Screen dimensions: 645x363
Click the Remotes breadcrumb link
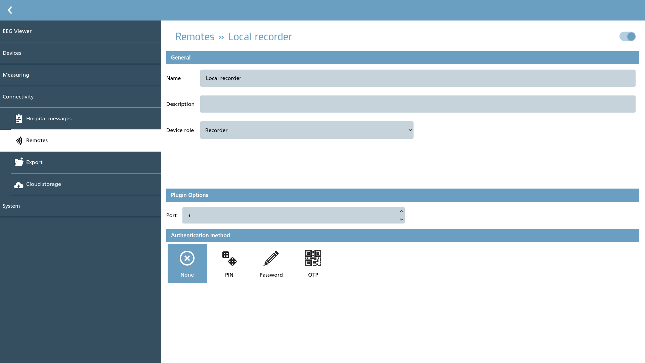point(195,37)
